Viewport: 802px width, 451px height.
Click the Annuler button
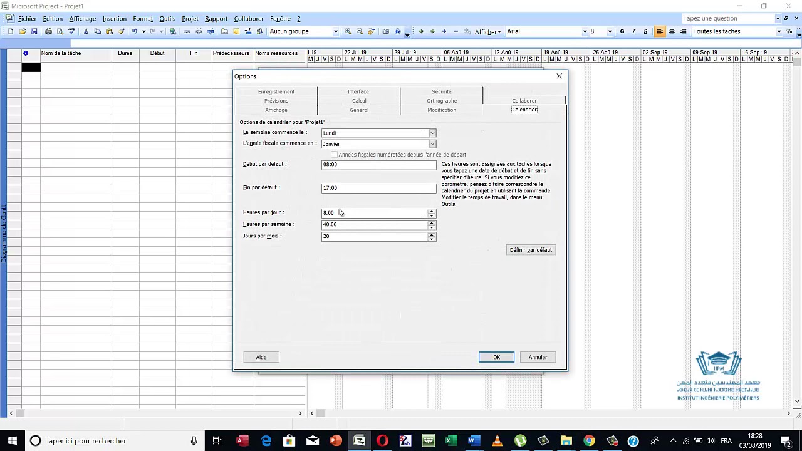pyautogui.click(x=538, y=357)
